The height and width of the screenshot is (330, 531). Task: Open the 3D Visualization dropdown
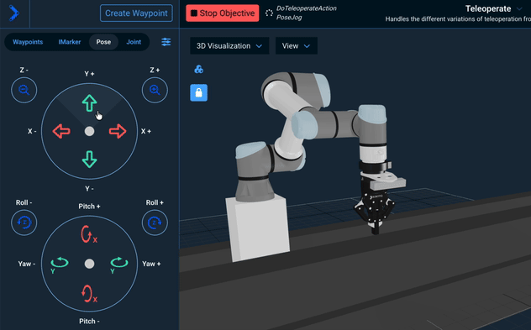point(229,45)
